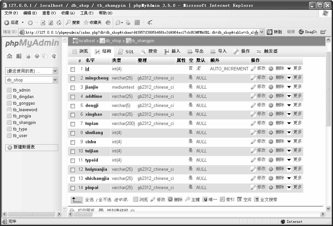Click the SnagIt icon in links bar

tap(301, 32)
